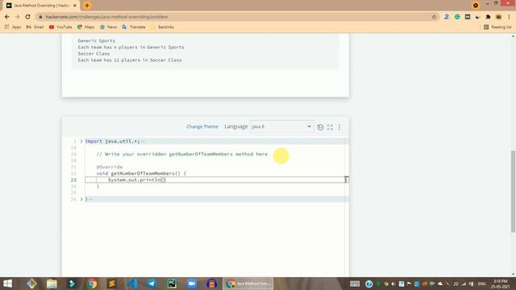Open the touch keyboard in the system tray
516x290 pixels.
(355, 284)
